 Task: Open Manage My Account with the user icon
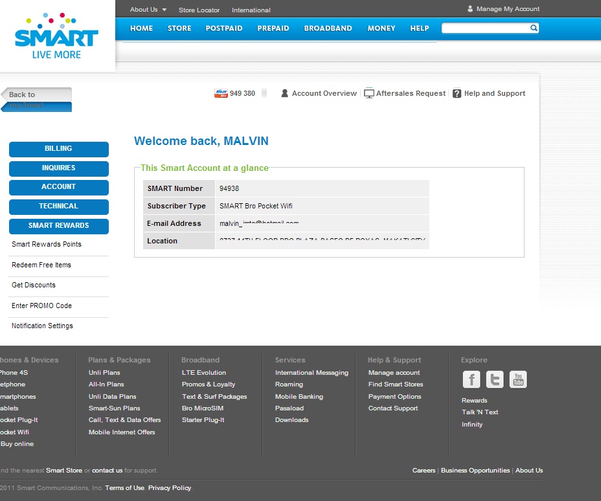[470, 8]
